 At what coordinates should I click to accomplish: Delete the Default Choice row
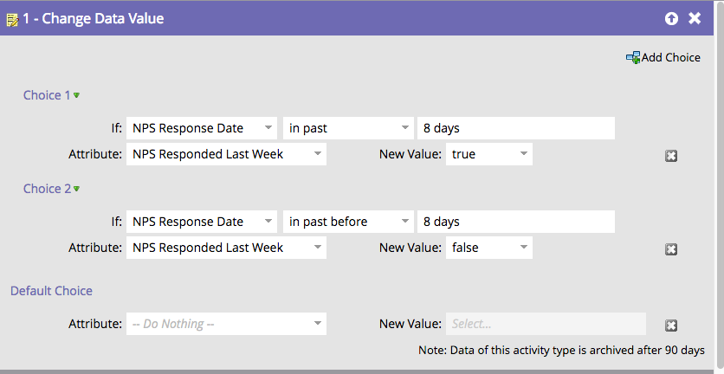click(670, 326)
